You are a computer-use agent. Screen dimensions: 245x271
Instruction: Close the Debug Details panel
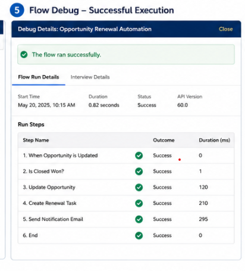pyautogui.click(x=226, y=29)
